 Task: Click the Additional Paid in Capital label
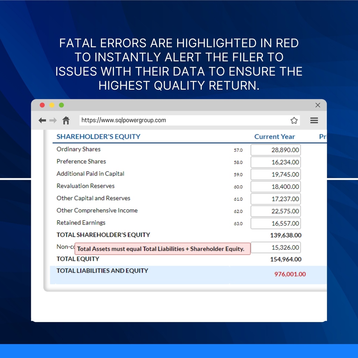tap(91, 174)
